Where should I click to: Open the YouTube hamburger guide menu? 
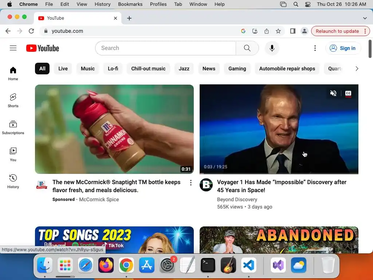click(x=13, y=48)
